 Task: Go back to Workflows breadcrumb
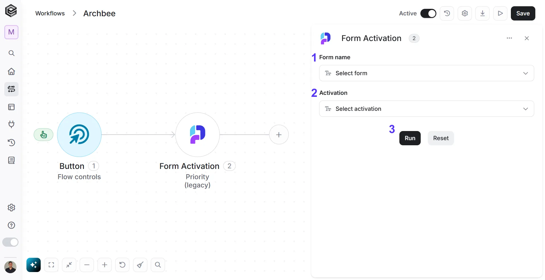click(50, 13)
